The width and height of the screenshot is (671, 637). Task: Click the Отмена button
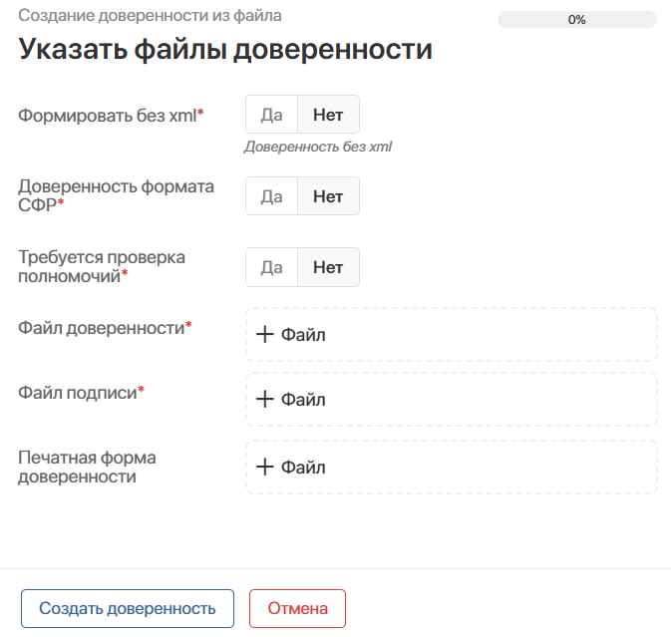297,608
